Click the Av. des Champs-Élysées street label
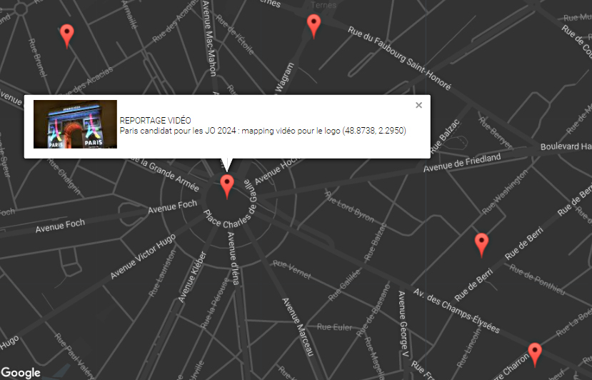The image size is (592, 380). [x=456, y=311]
